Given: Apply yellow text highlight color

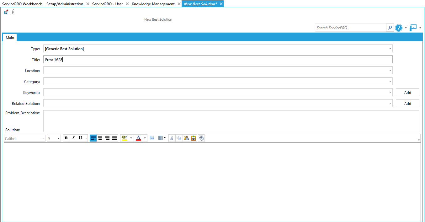Looking at the screenshot, I should [125, 138].
